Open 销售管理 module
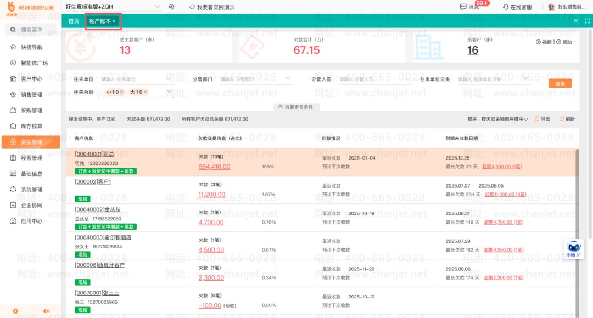 coord(31,95)
